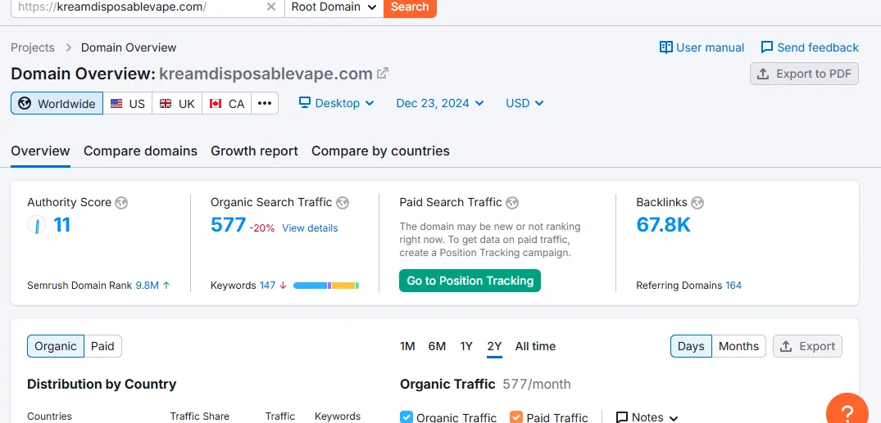The width and height of the screenshot is (881, 423).
Task: Click the 577 organic traffic value
Action: (x=228, y=225)
